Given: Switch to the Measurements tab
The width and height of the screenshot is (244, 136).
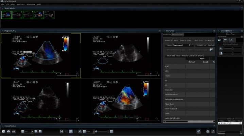Looking at the screenshot, I should [177, 34].
